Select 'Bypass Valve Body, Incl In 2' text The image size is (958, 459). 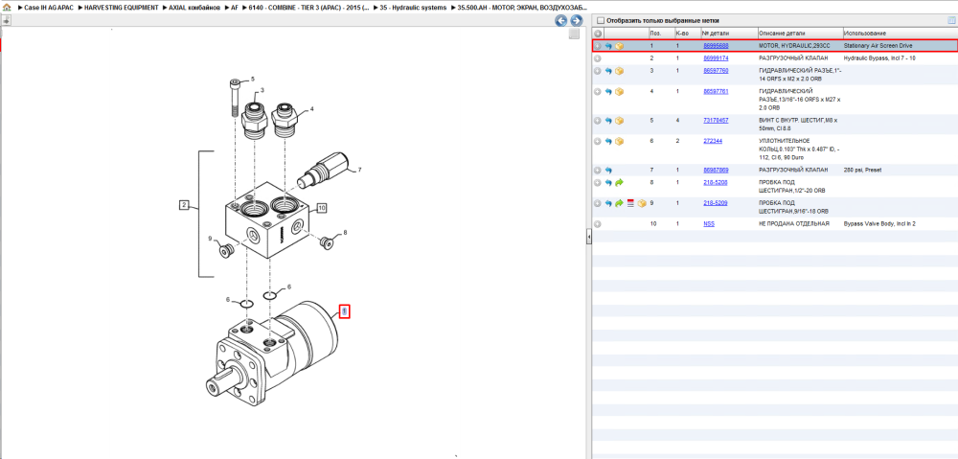pyautogui.click(x=878, y=223)
